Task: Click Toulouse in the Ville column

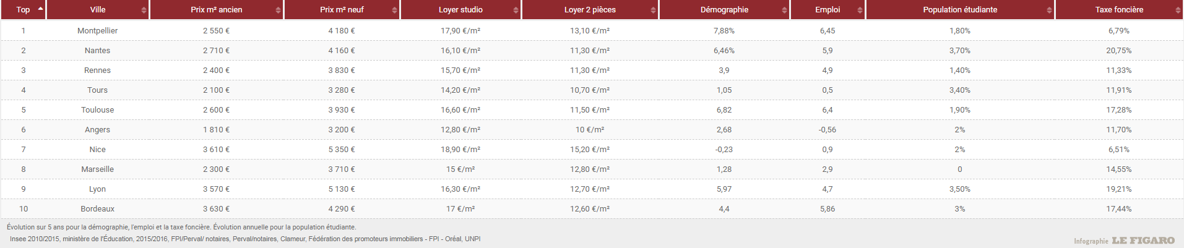Action: click(x=97, y=109)
